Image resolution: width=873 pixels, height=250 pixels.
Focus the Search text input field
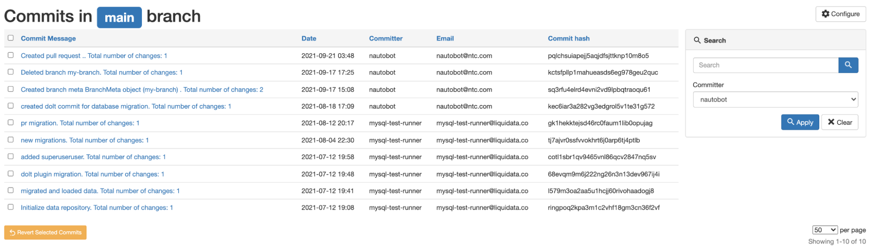765,65
